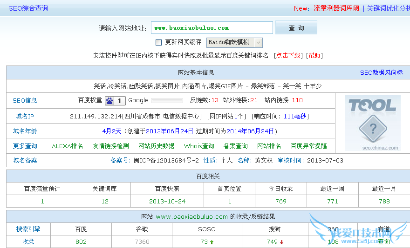Open the Baidu蜘蛛模拟 dropdown
Screen dimensions: 410x248
(234, 42)
